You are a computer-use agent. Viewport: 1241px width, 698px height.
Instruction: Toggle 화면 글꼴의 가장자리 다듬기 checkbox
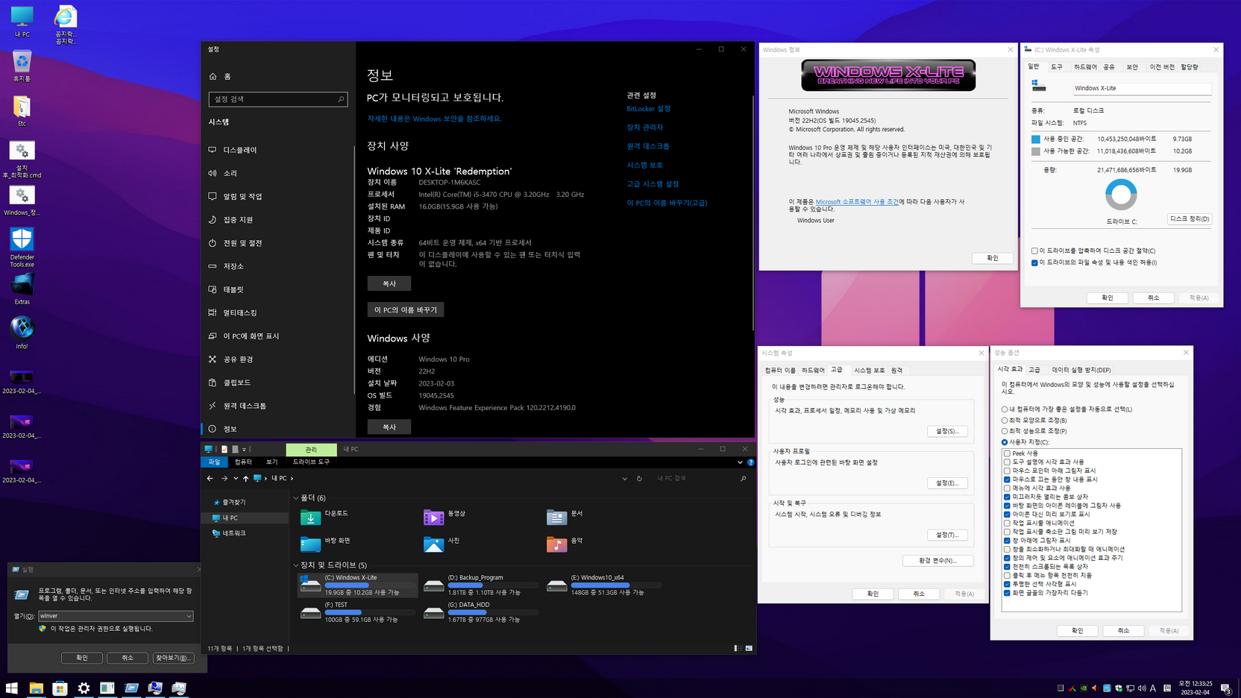(x=1007, y=593)
